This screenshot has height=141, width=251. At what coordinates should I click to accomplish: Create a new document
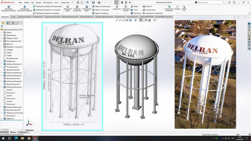82,3
